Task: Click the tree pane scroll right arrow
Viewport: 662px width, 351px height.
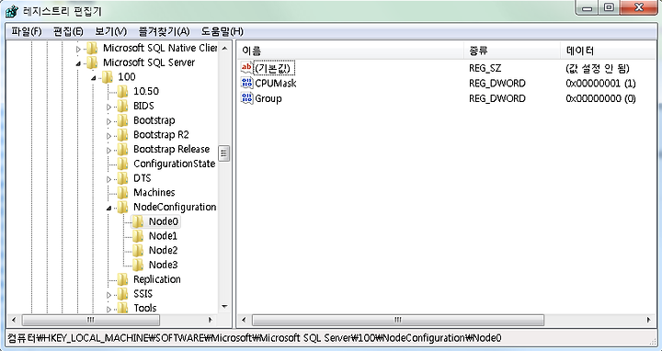Action: 211,320
